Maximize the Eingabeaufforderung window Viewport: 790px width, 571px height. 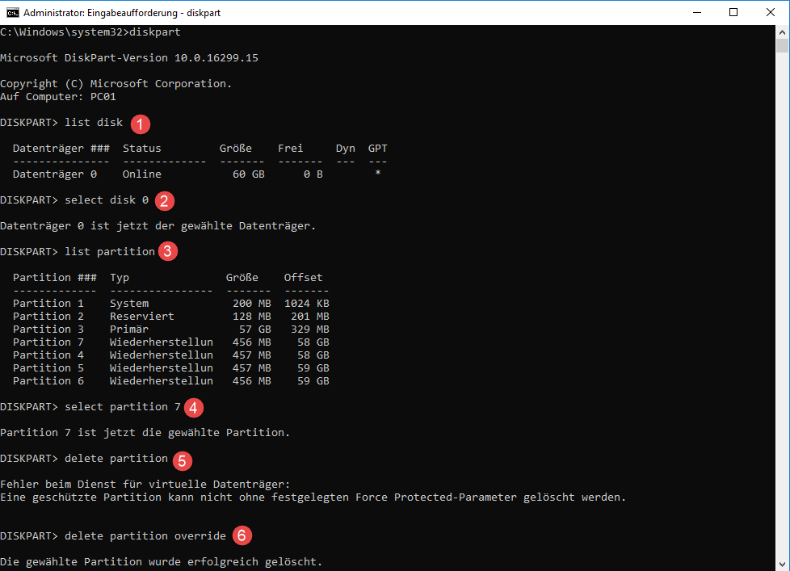[x=733, y=12]
